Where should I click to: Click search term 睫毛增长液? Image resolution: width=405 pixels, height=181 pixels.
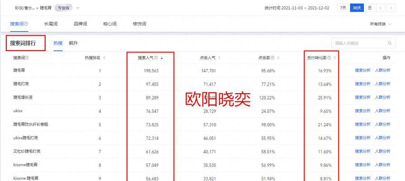pos(23,97)
